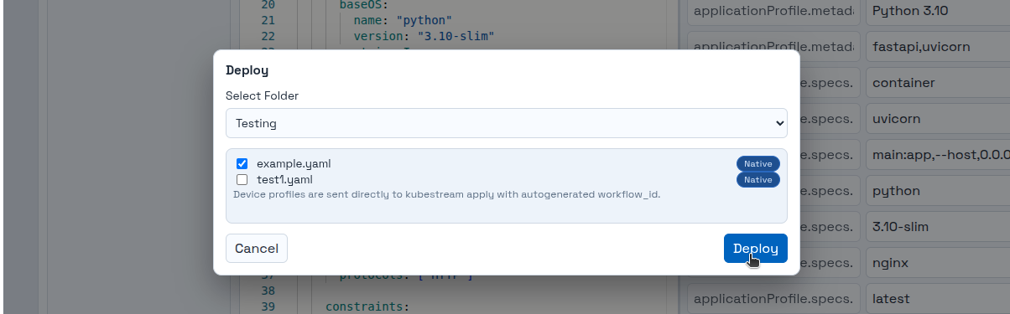The width and height of the screenshot is (1010, 314).
Task: Click the uvicorn value field
Action: pyautogui.click(x=938, y=119)
